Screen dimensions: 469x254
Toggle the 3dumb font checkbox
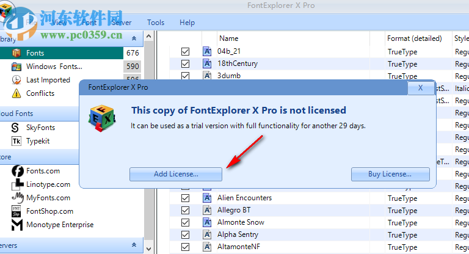pyautogui.click(x=185, y=76)
